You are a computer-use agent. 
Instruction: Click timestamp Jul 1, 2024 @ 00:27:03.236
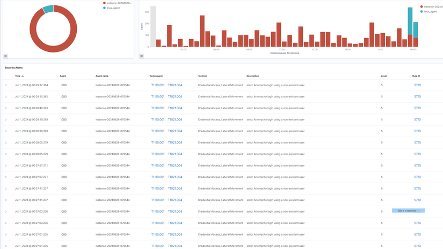pos(31,212)
